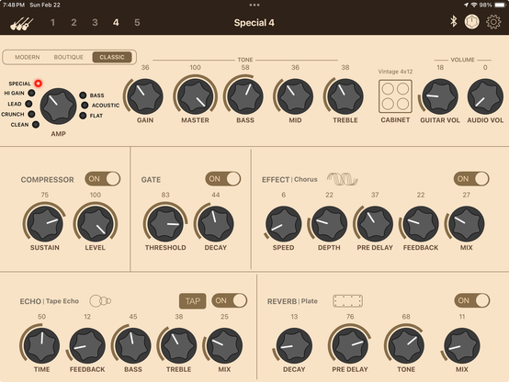Select the CLEAN amp type
The image size is (509, 382).
point(36,124)
